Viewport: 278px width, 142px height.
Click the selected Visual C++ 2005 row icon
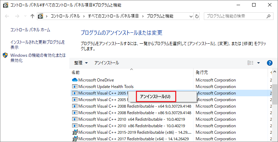pyautogui.click(x=75, y=93)
